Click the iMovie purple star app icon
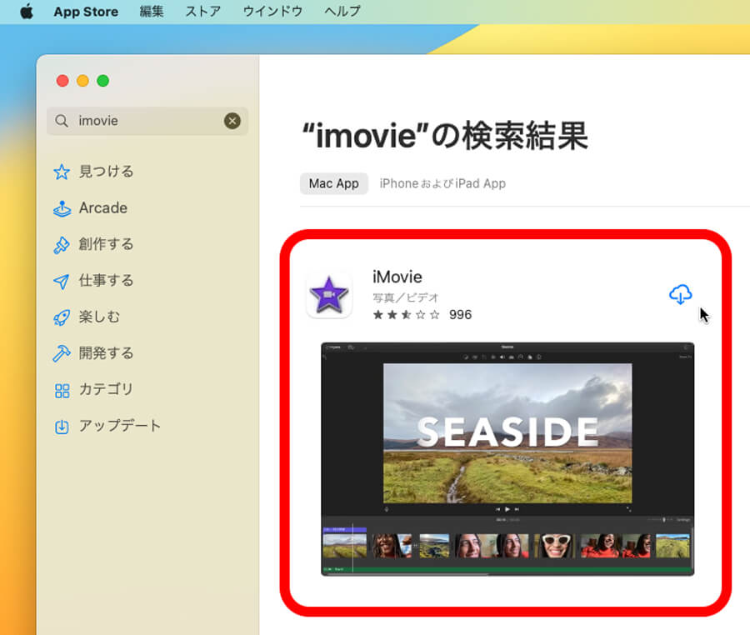The width and height of the screenshot is (750, 635). pos(329,294)
